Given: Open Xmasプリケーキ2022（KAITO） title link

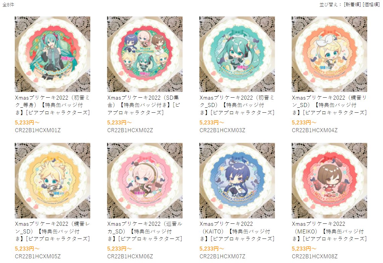Looking at the screenshot, I should point(237,231).
